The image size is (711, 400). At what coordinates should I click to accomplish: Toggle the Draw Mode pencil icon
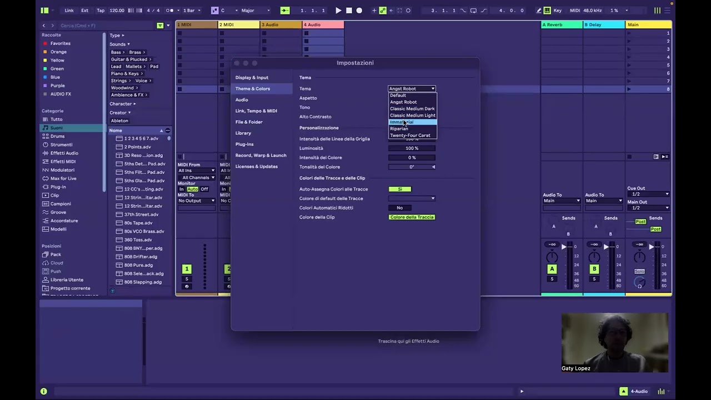point(538,10)
